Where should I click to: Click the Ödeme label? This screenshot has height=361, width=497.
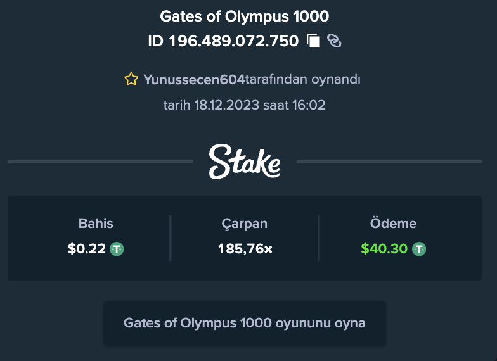tap(393, 223)
